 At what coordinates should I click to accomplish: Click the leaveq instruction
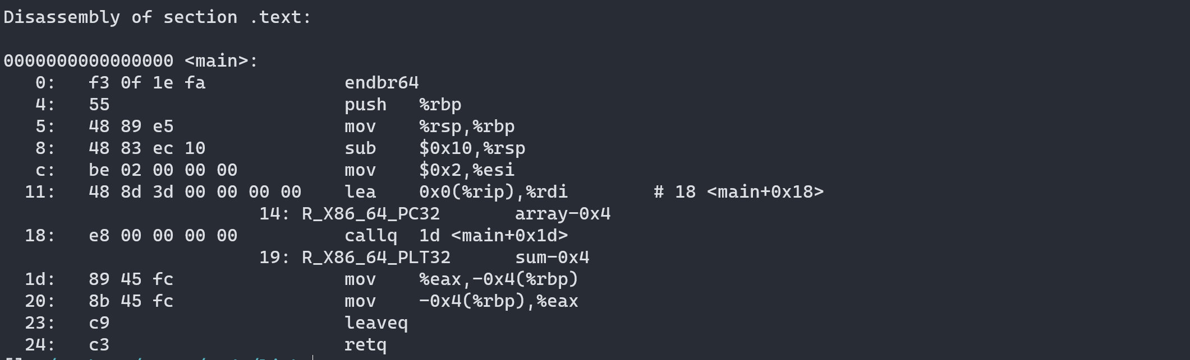(x=376, y=323)
